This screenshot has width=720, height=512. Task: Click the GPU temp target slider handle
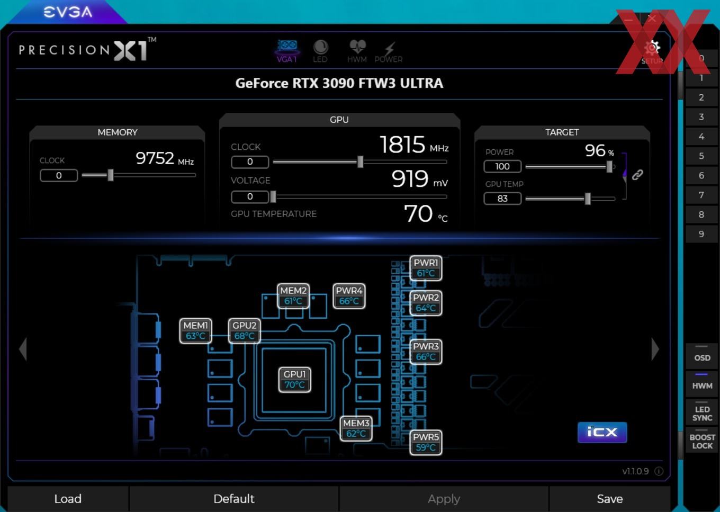(x=588, y=199)
